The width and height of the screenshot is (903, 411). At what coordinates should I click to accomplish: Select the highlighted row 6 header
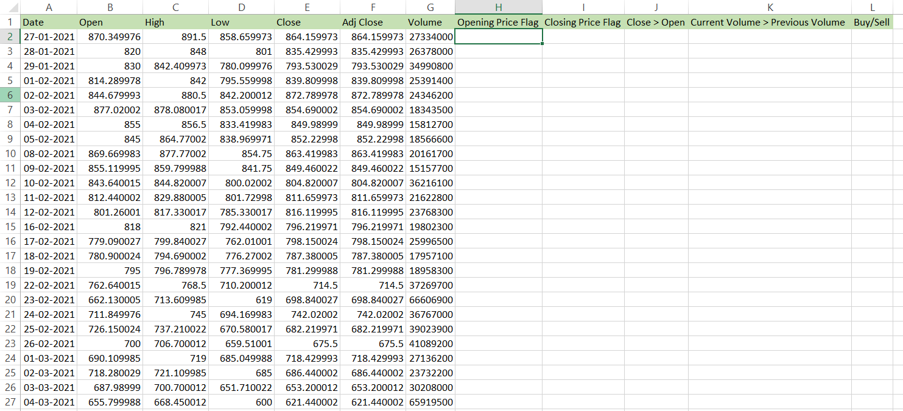(10, 95)
